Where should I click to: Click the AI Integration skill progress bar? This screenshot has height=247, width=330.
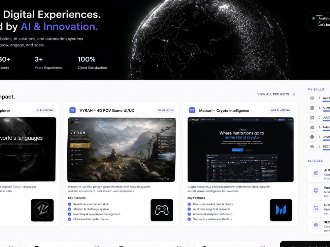point(326,111)
